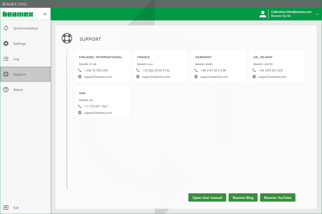Open the Settings menu item
The width and height of the screenshot is (322, 214).
25,44
